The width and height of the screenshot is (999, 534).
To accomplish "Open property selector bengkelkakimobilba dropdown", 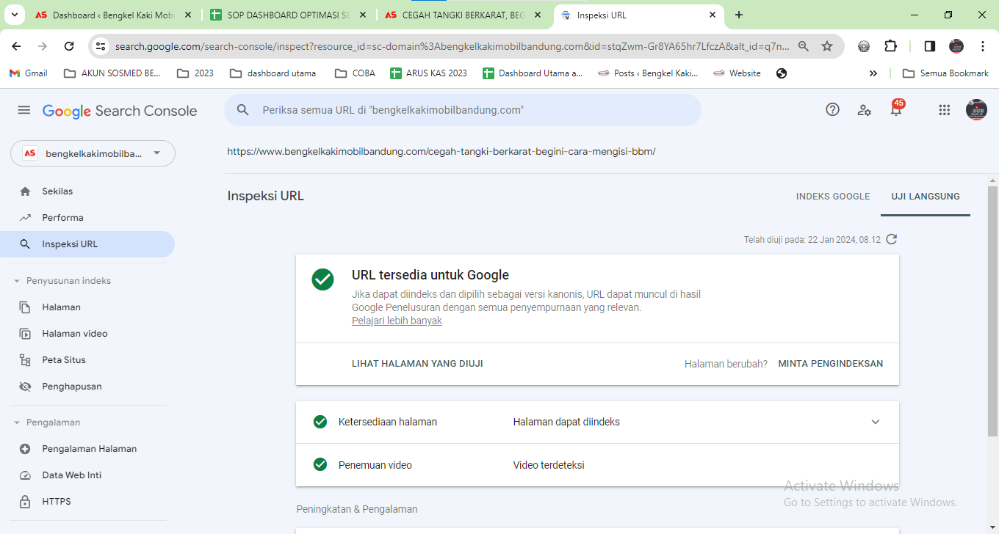I will coord(93,153).
